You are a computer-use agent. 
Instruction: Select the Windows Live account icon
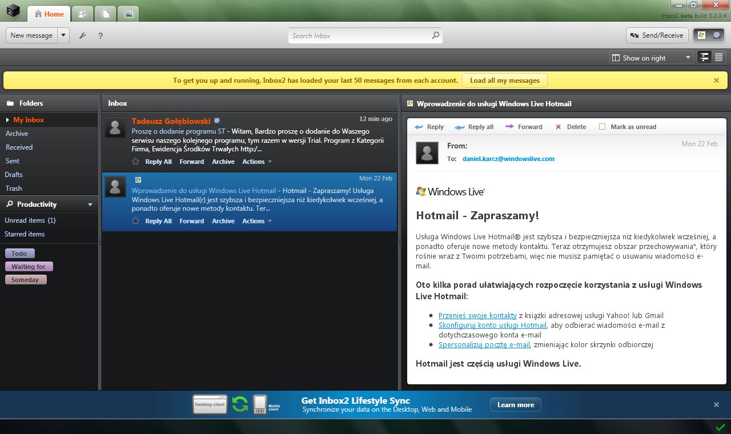click(x=701, y=35)
